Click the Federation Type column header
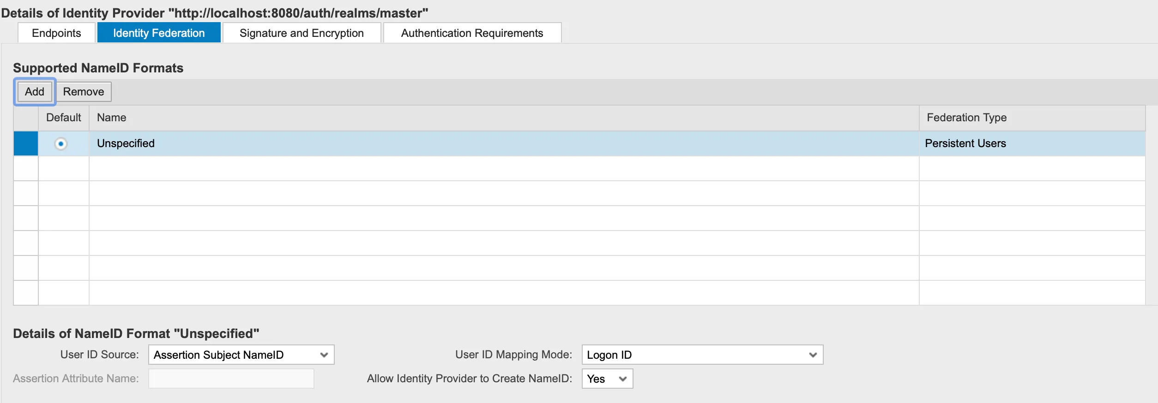This screenshot has width=1158, height=403. [966, 118]
